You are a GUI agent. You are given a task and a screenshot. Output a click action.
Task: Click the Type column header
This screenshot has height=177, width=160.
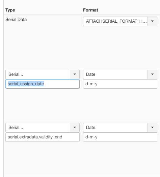(x=10, y=10)
